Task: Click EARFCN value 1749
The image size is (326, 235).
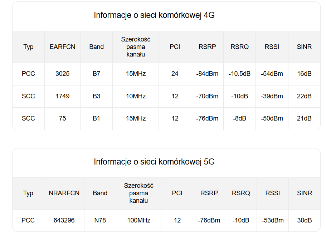Action: (x=62, y=96)
